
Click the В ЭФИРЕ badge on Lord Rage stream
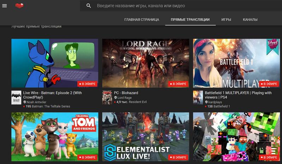[x=178, y=84]
